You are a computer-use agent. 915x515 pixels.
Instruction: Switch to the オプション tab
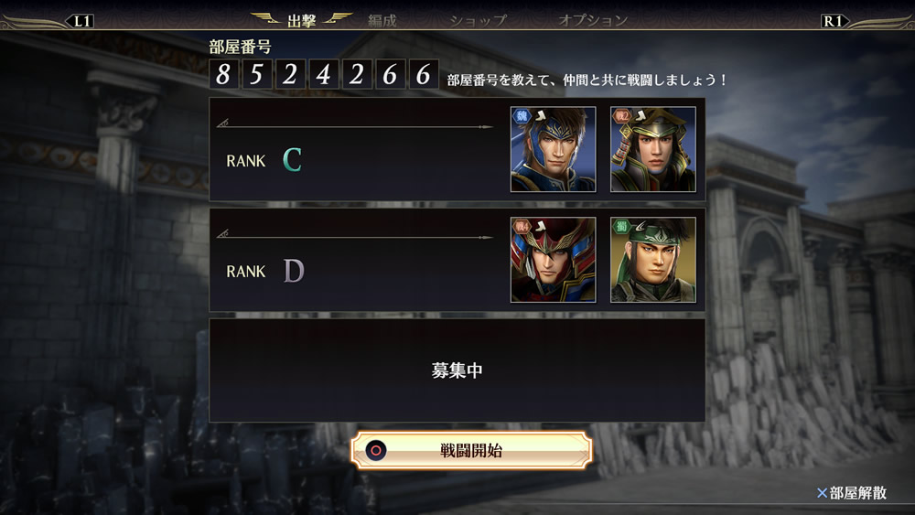tap(593, 20)
